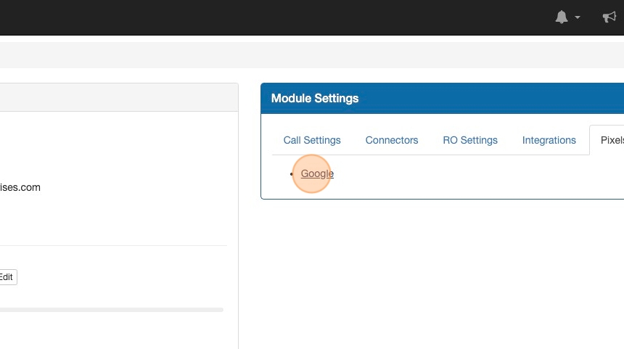
Task: Expand the caret beside the bell
Action: click(578, 18)
